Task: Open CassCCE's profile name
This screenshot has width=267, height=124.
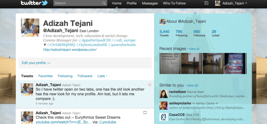Action: pos(177,115)
